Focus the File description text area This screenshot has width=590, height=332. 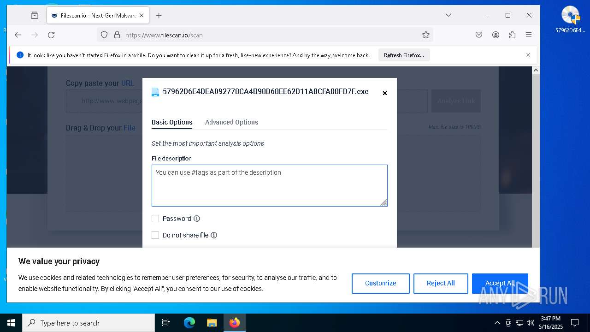click(270, 185)
